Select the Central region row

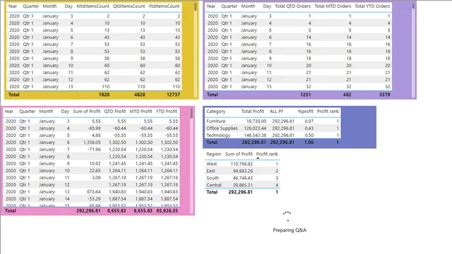242,185
